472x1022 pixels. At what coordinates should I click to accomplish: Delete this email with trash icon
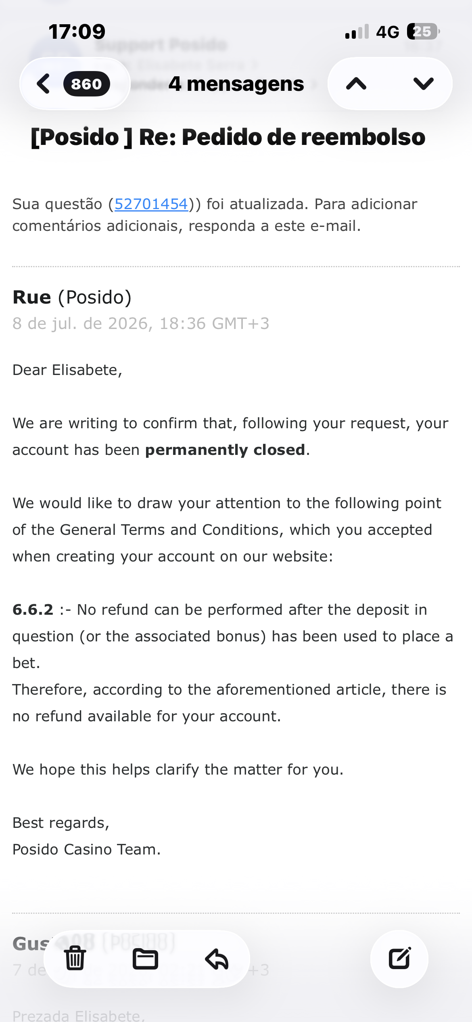click(x=75, y=958)
